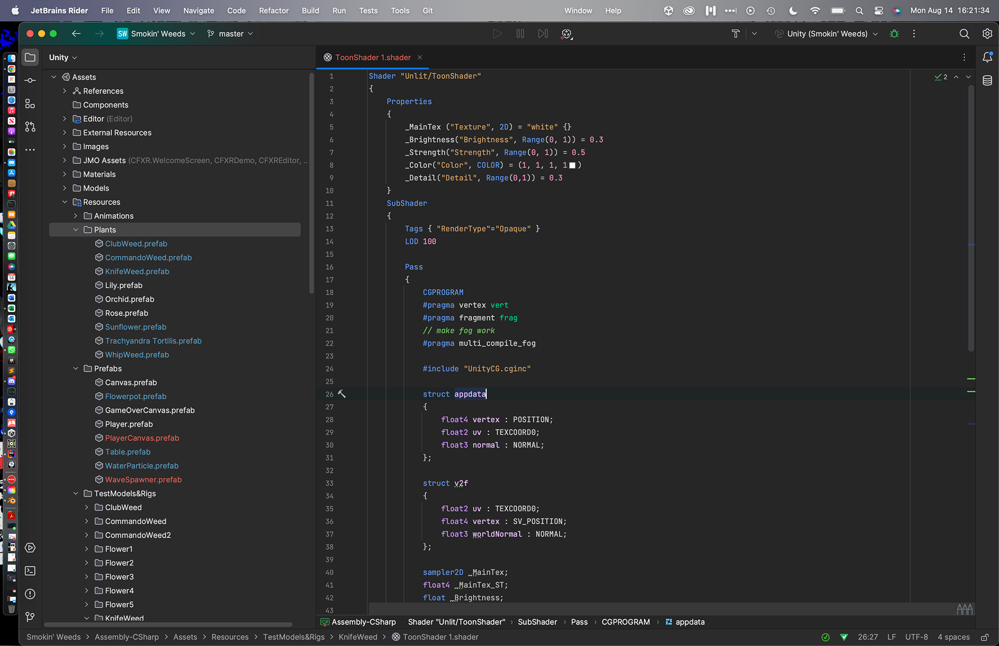Select the ToonShader 1.shader tab
This screenshot has width=999, height=646.
373,57
